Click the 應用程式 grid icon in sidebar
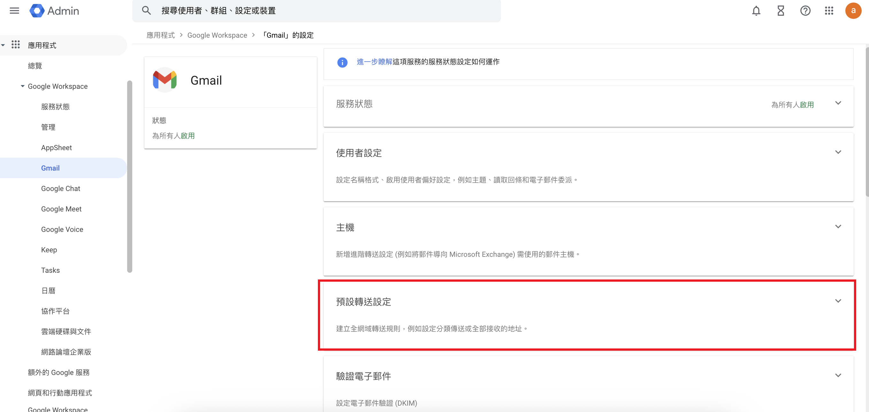The image size is (869, 412). point(16,45)
